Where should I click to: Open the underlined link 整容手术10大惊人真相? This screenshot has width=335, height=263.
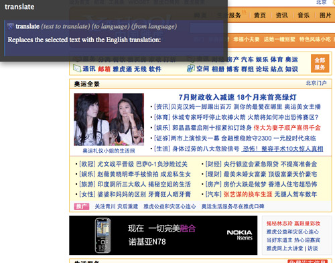292,149
